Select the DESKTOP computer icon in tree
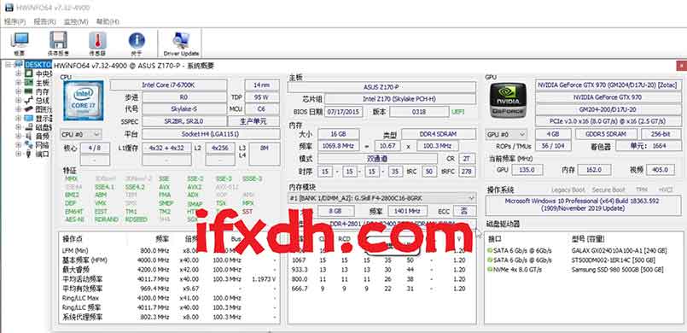The image size is (687, 333). point(19,64)
